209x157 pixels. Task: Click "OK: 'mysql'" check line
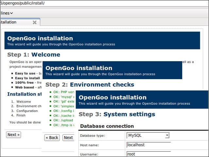pyautogui.click(x=62, y=97)
